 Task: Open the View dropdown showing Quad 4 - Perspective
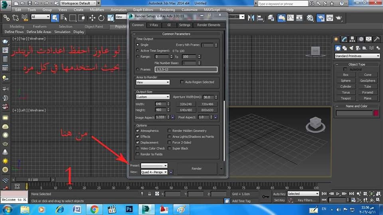click(154, 172)
